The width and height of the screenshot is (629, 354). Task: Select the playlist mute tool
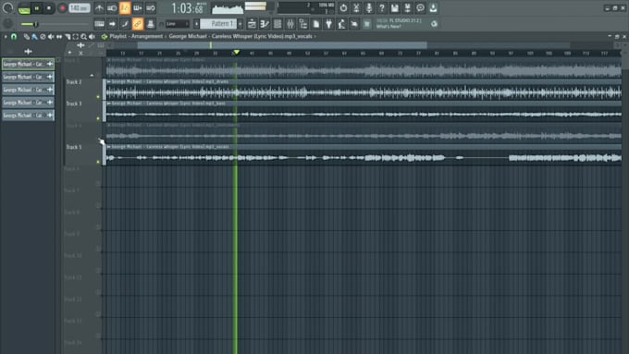[x=51, y=36]
